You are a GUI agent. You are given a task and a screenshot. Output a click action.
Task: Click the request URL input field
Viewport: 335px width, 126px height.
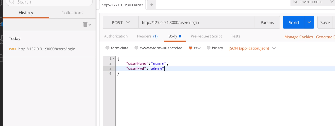pyautogui.click(x=197, y=22)
